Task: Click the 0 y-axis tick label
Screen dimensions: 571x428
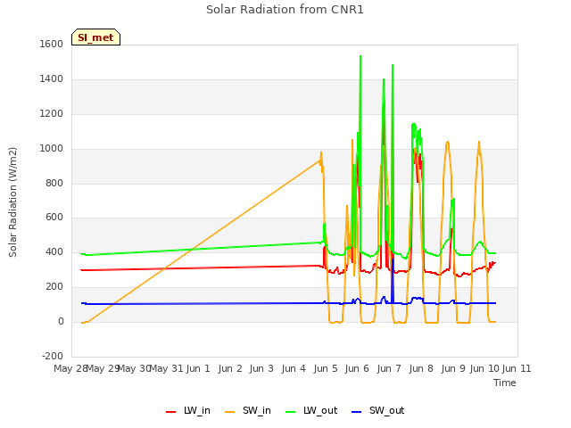Action: [x=61, y=321]
